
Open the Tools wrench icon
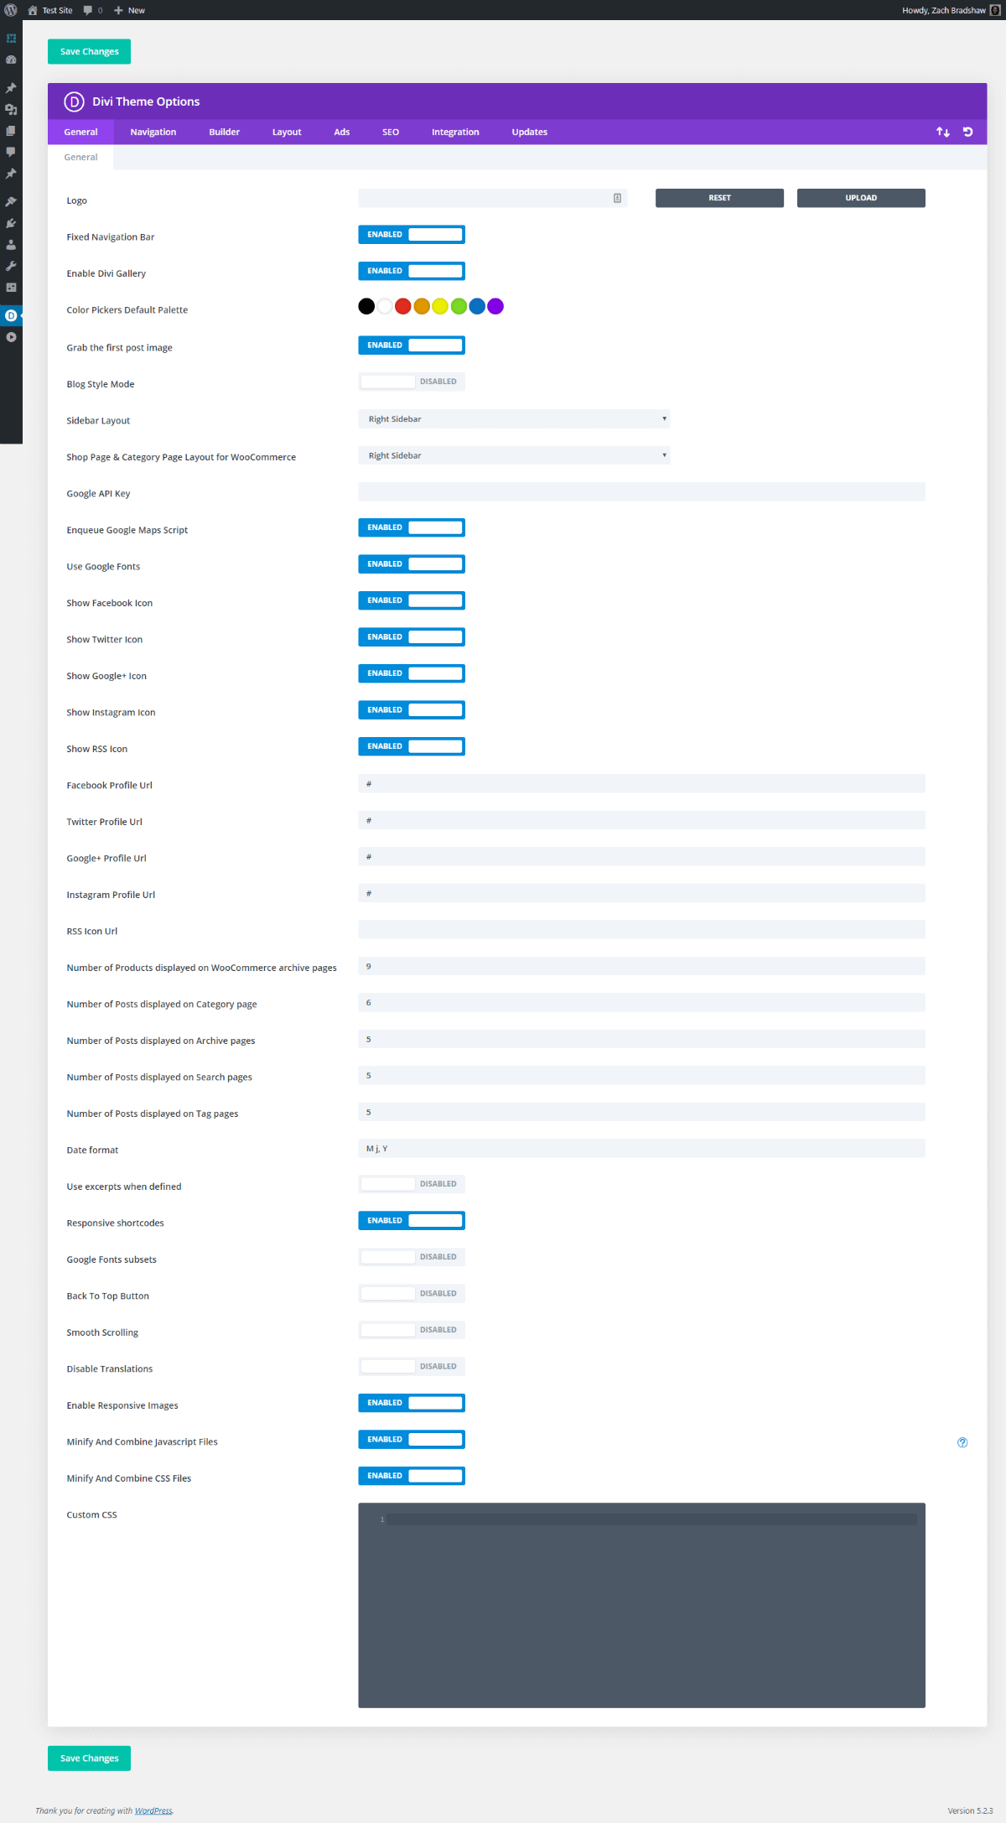11,266
